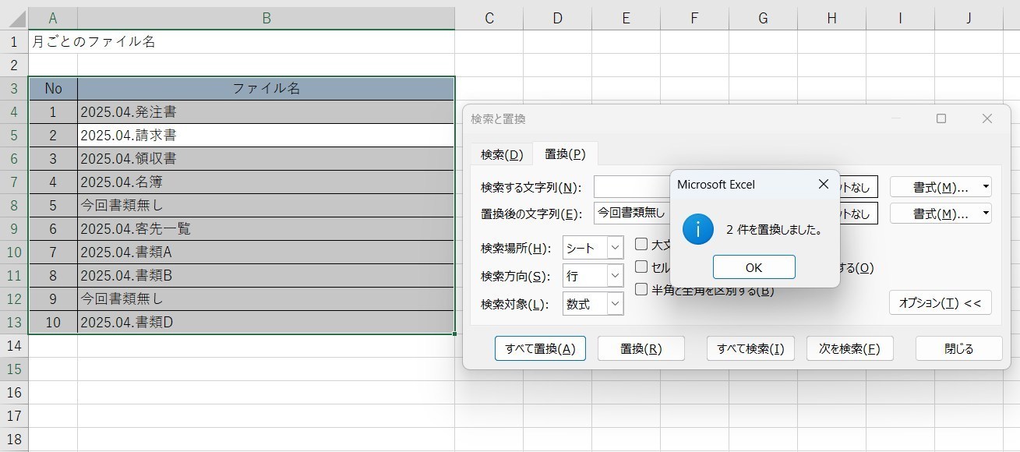The width and height of the screenshot is (1020, 452).
Task: Enable the セル内容 exact match checkbox
Action: coord(641,267)
